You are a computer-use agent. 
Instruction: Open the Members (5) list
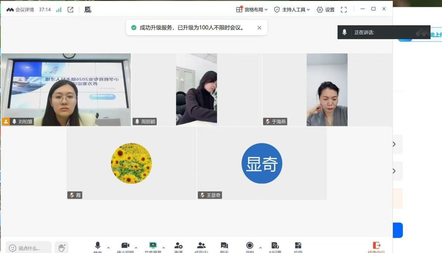tap(201, 246)
